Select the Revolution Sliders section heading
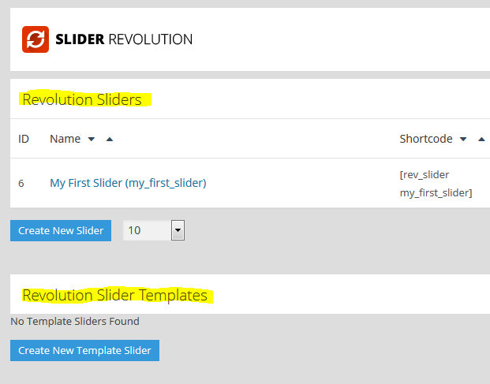The image size is (490, 384). (82, 100)
